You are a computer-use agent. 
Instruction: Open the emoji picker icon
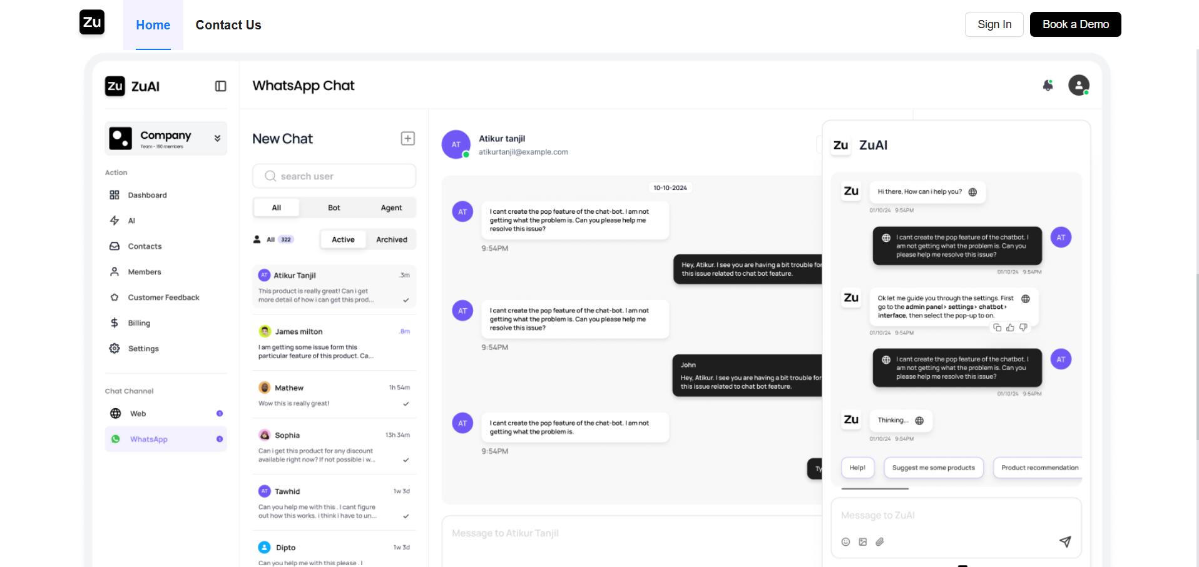click(x=845, y=542)
